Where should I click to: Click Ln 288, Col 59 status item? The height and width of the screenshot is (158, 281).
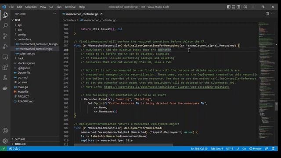(199, 149)
